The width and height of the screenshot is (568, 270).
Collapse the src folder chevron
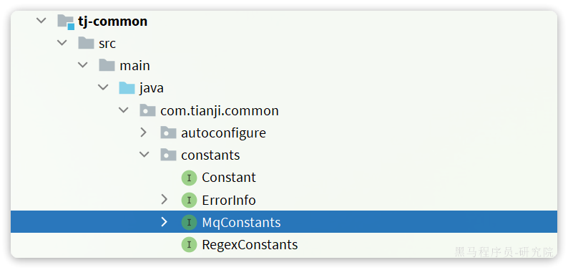coord(62,43)
